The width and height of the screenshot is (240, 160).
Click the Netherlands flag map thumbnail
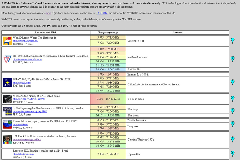(x=7, y=40)
